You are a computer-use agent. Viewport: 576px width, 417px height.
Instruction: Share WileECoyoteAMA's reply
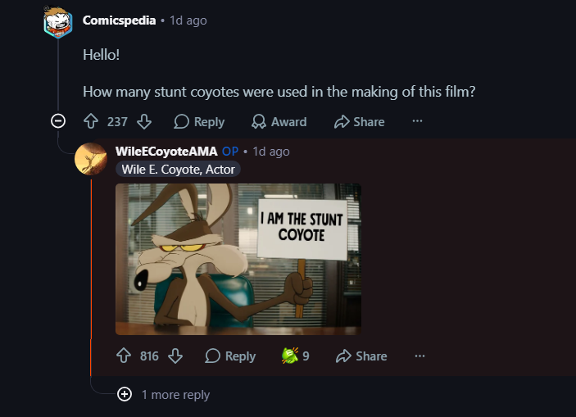361,356
